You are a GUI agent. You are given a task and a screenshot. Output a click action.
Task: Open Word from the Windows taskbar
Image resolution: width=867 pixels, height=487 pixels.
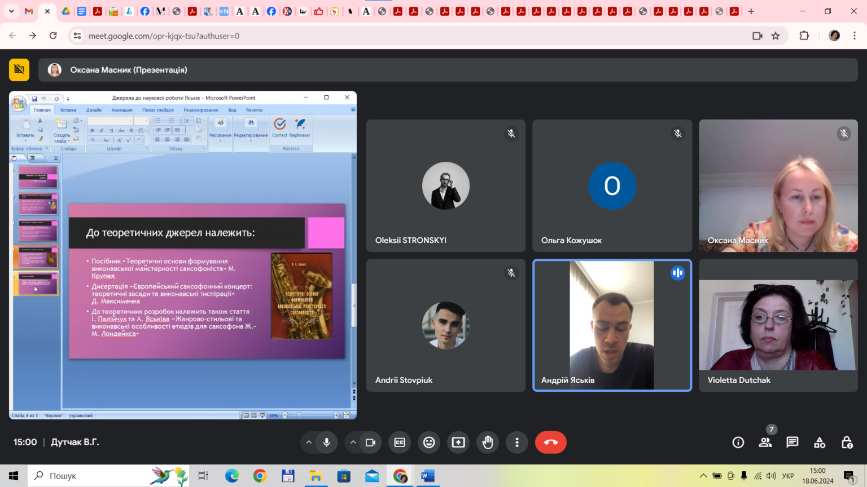point(428,476)
